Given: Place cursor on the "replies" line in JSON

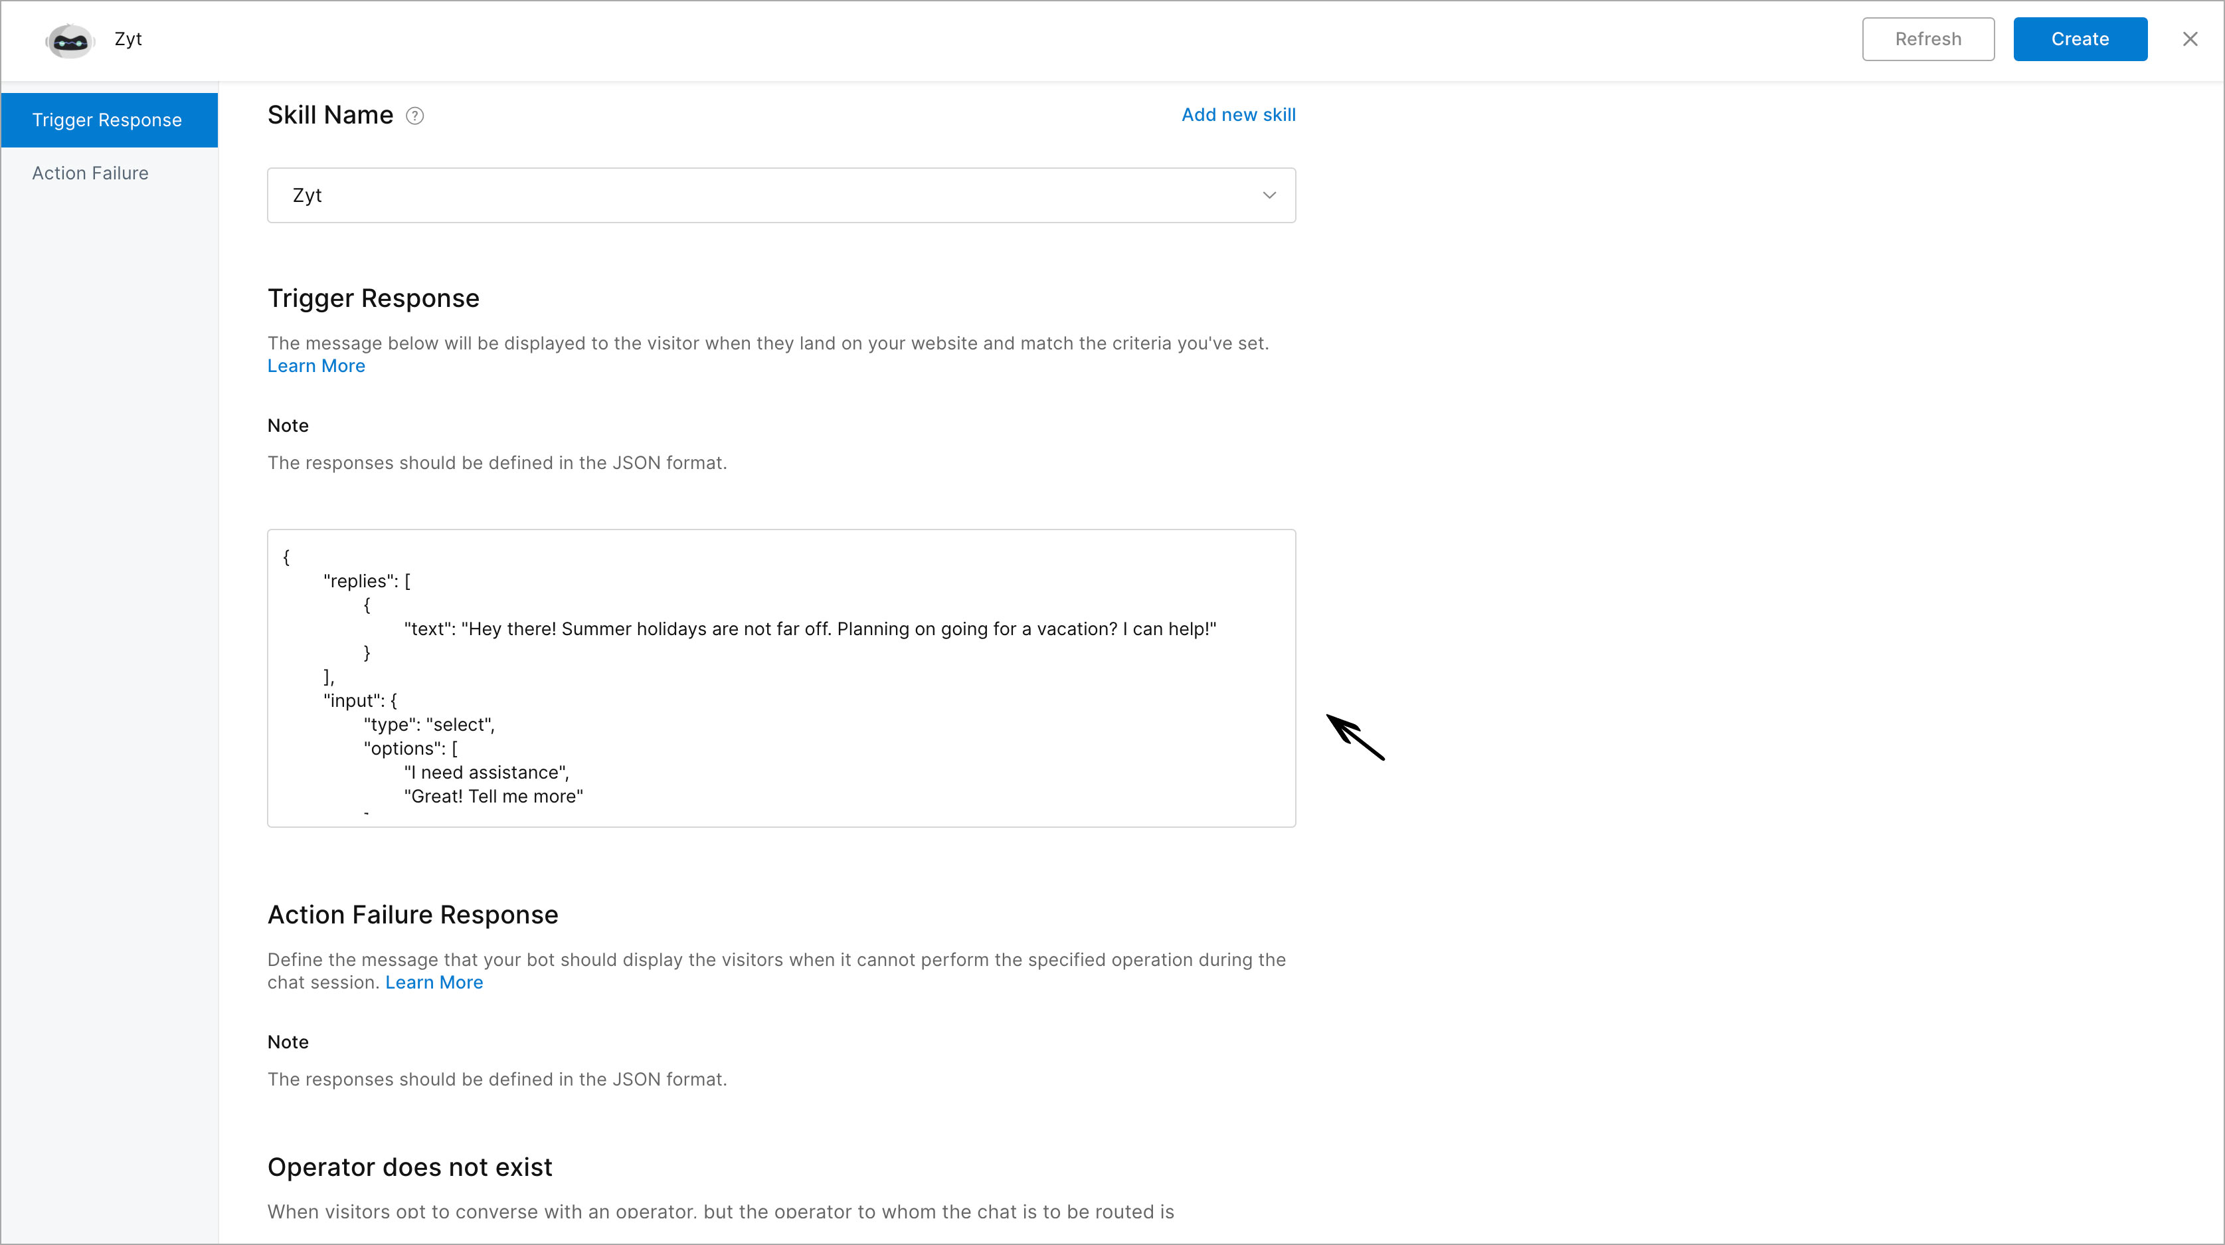Looking at the screenshot, I should [366, 581].
